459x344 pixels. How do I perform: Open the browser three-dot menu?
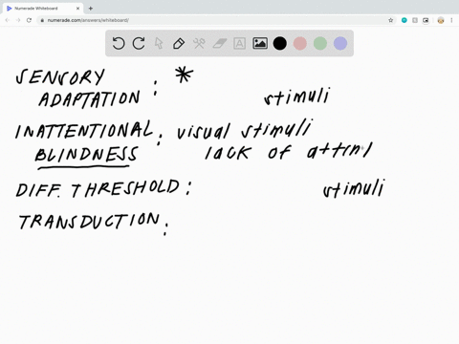pyautogui.click(x=451, y=20)
